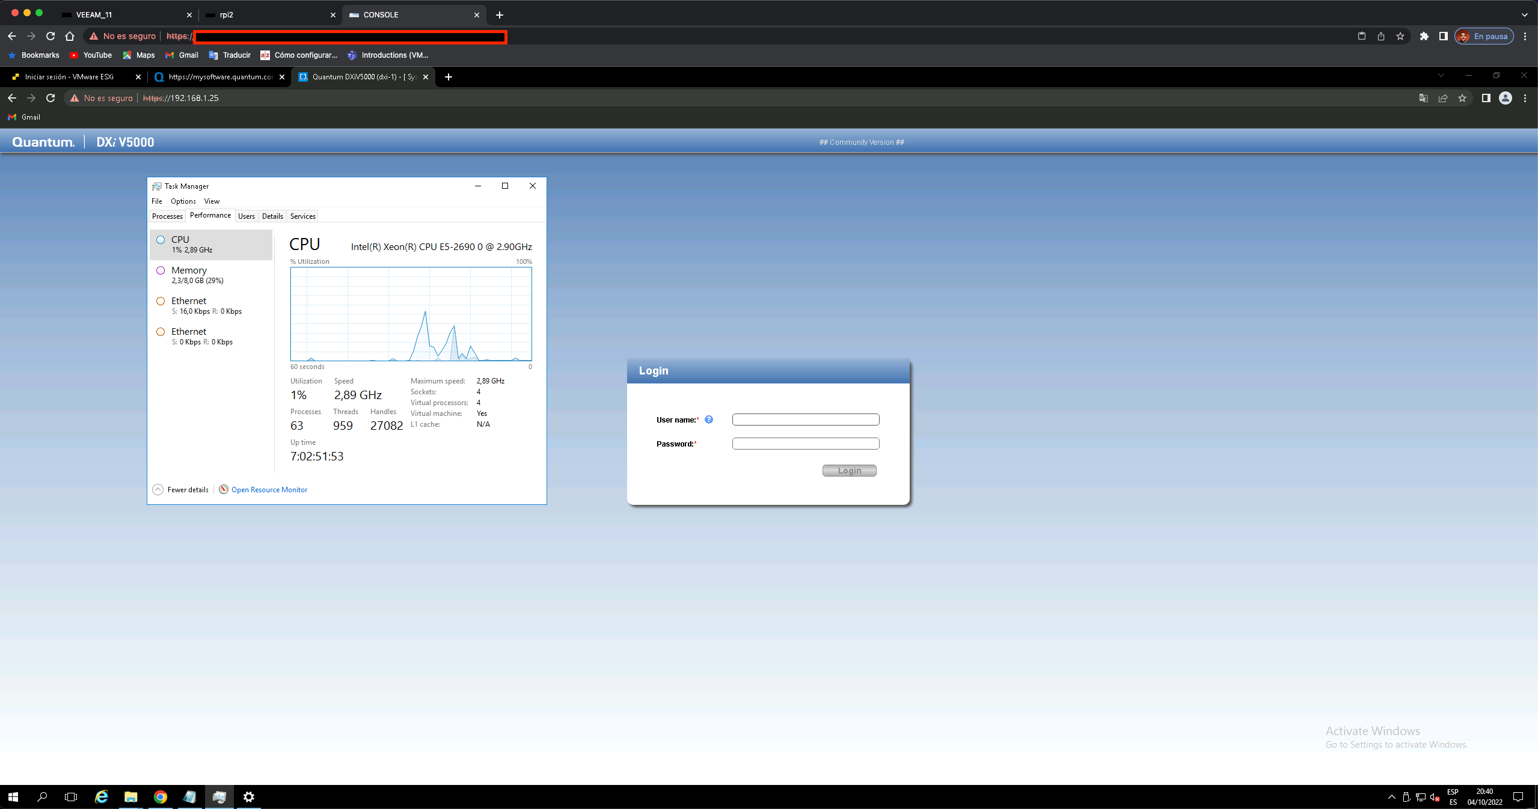Open the YouTube bookmark
This screenshot has height=809, width=1538.
pyautogui.click(x=91, y=55)
